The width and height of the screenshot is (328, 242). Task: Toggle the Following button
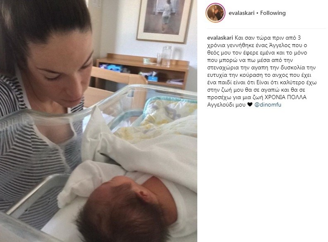[x=273, y=13]
